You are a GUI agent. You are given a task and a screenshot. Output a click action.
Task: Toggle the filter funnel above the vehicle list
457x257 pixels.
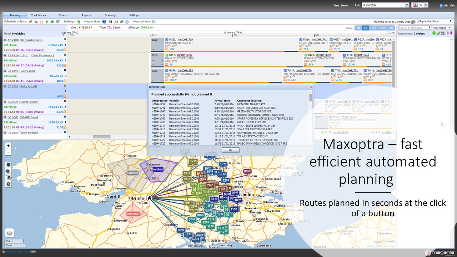pos(64,33)
